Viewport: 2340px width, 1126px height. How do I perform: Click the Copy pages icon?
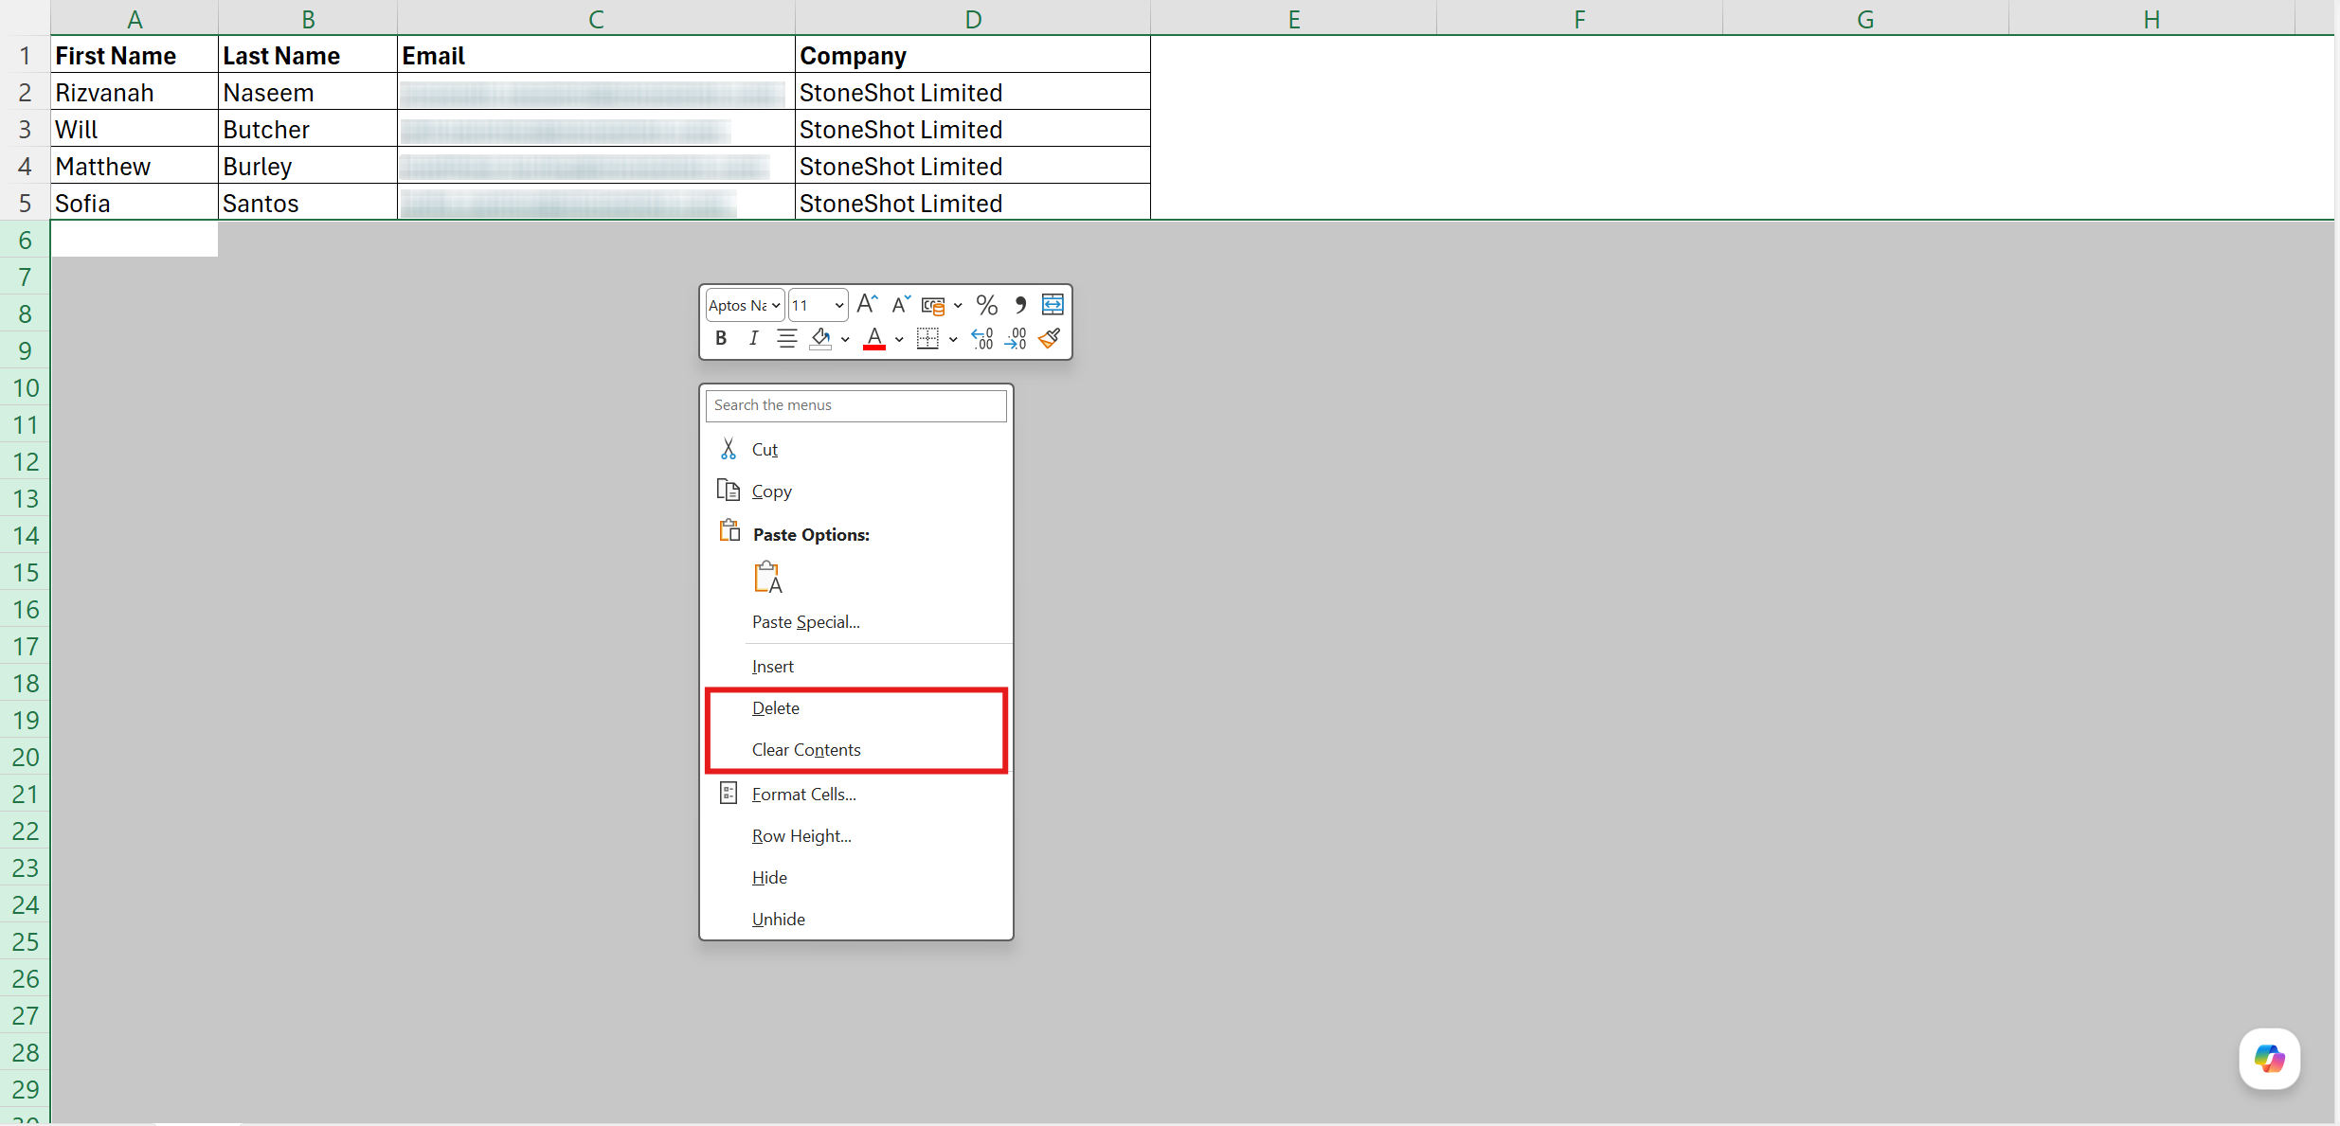728,490
